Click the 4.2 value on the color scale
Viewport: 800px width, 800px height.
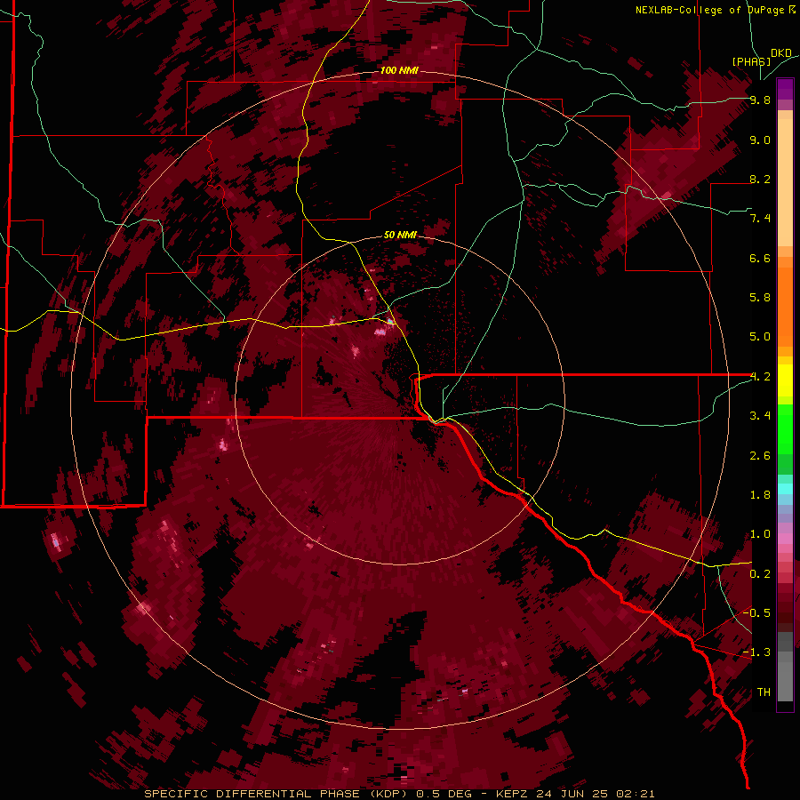(760, 377)
